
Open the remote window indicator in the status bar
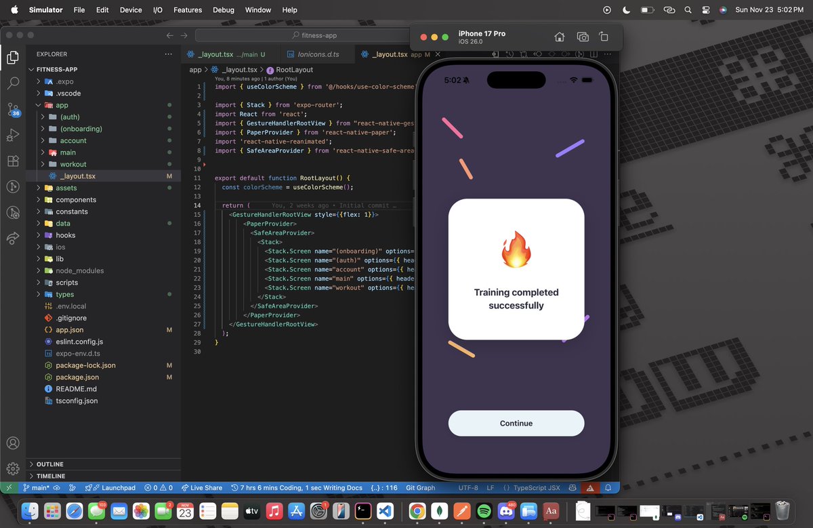click(8, 487)
